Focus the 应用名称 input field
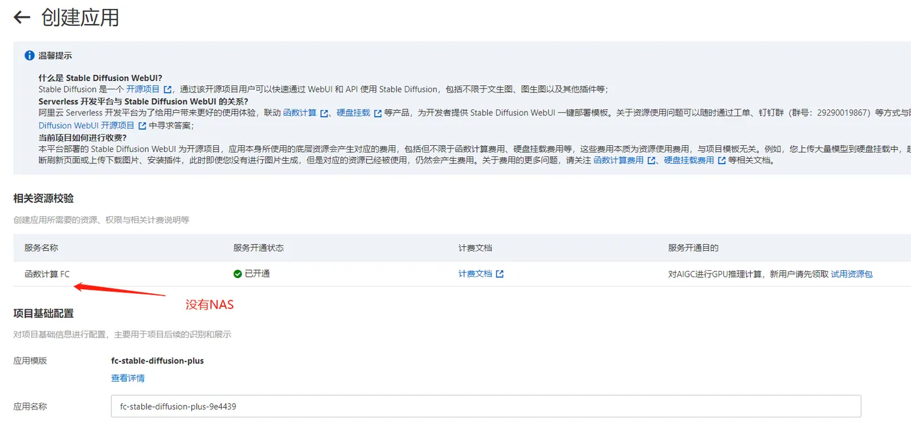 click(486, 406)
